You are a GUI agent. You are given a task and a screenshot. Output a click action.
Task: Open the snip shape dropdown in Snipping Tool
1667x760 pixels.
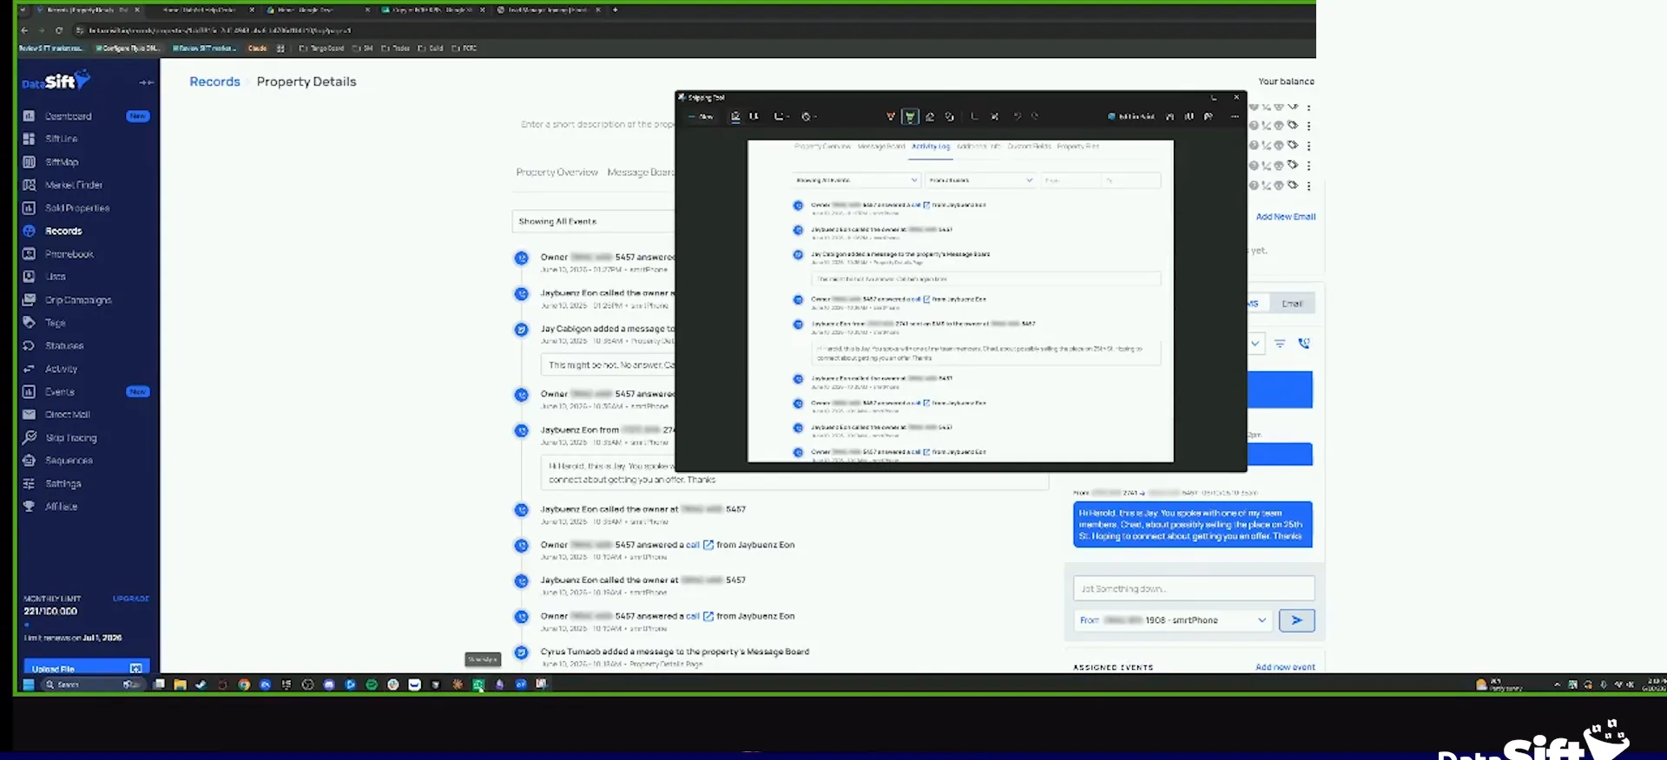pos(781,116)
